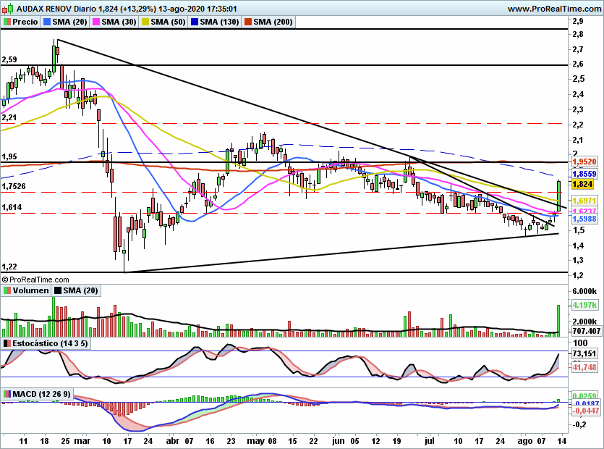Select the SMA (130) legend label
The height and width of the screenshot is (449, 604).
(220, 22)
